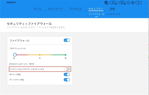This screenshot has width=149, height=95.
Task: Disable the IPフラッド検出 toggle
Action: tap(67, 74)
